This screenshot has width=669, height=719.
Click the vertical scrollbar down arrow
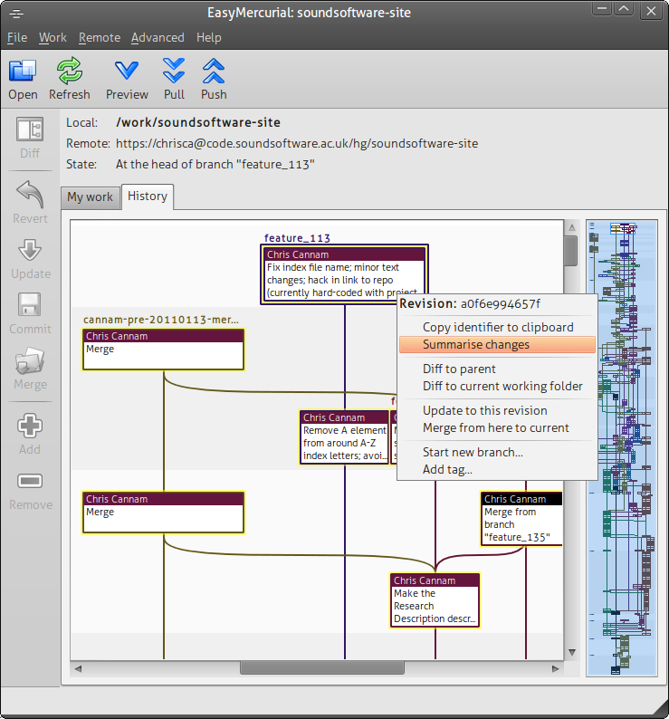571,652
